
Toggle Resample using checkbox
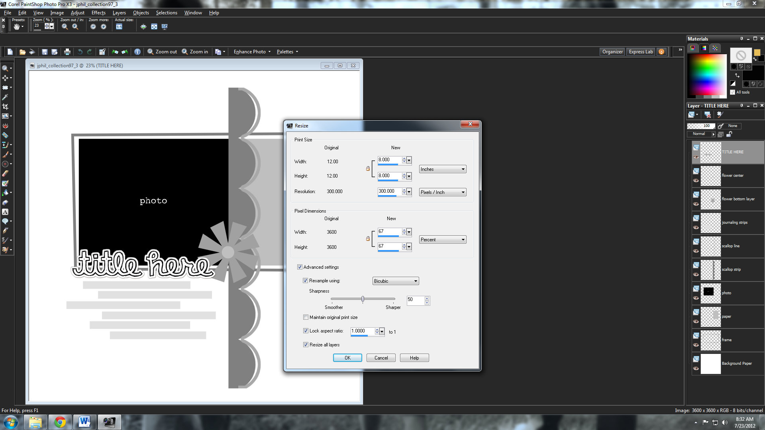coord(306,281)
